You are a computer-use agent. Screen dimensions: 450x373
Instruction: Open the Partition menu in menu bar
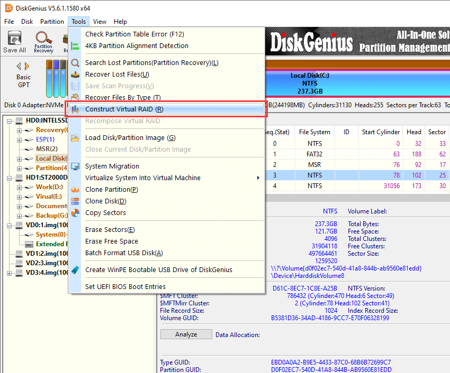tap(52, 22)
